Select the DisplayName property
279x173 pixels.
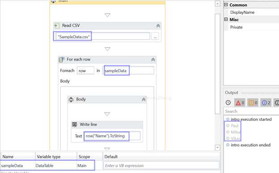pos(242,12)
